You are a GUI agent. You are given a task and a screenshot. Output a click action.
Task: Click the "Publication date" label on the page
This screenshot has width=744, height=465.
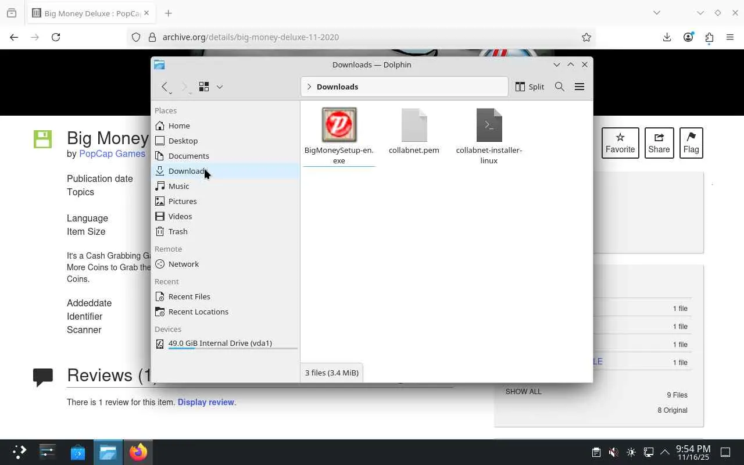tap(100, 178)
